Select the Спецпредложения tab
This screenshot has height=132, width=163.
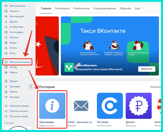105,8
